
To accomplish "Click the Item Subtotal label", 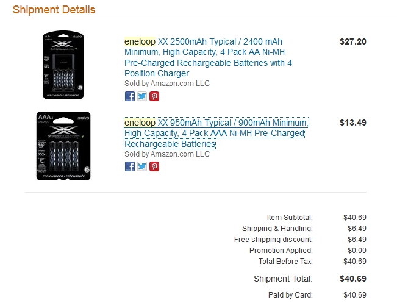I will 290,218.
